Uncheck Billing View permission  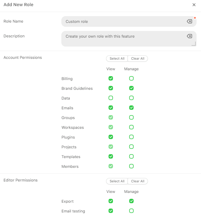[111, 78]
